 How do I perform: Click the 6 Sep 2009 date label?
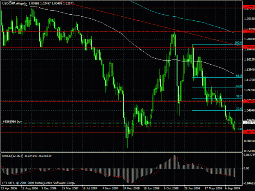click(x=233, y=189)
